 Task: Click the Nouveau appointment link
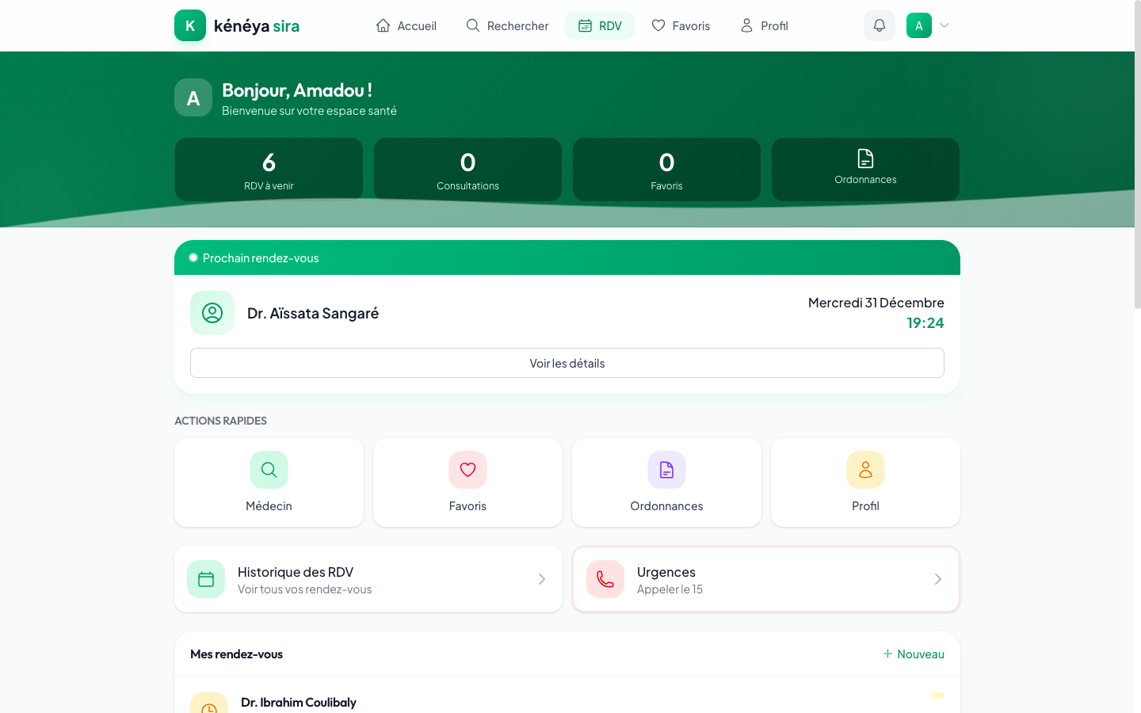(x=914, y=654)
